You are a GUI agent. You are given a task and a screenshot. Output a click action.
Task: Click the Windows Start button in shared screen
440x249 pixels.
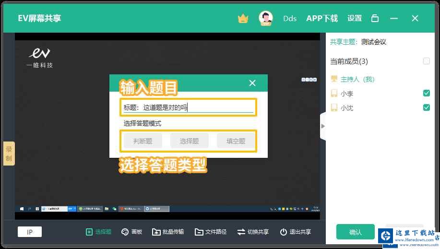click(x=22, y=209)
